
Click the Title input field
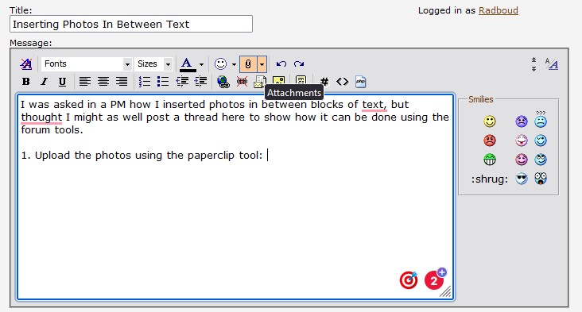point(131,24)
